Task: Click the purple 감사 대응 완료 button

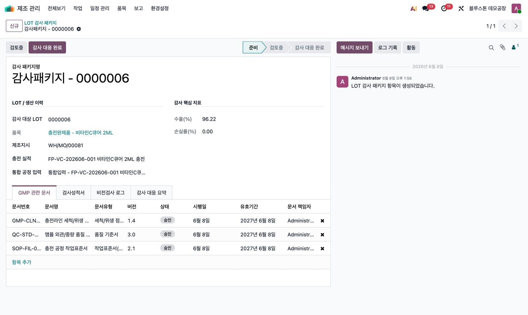Action: [47, 47]
